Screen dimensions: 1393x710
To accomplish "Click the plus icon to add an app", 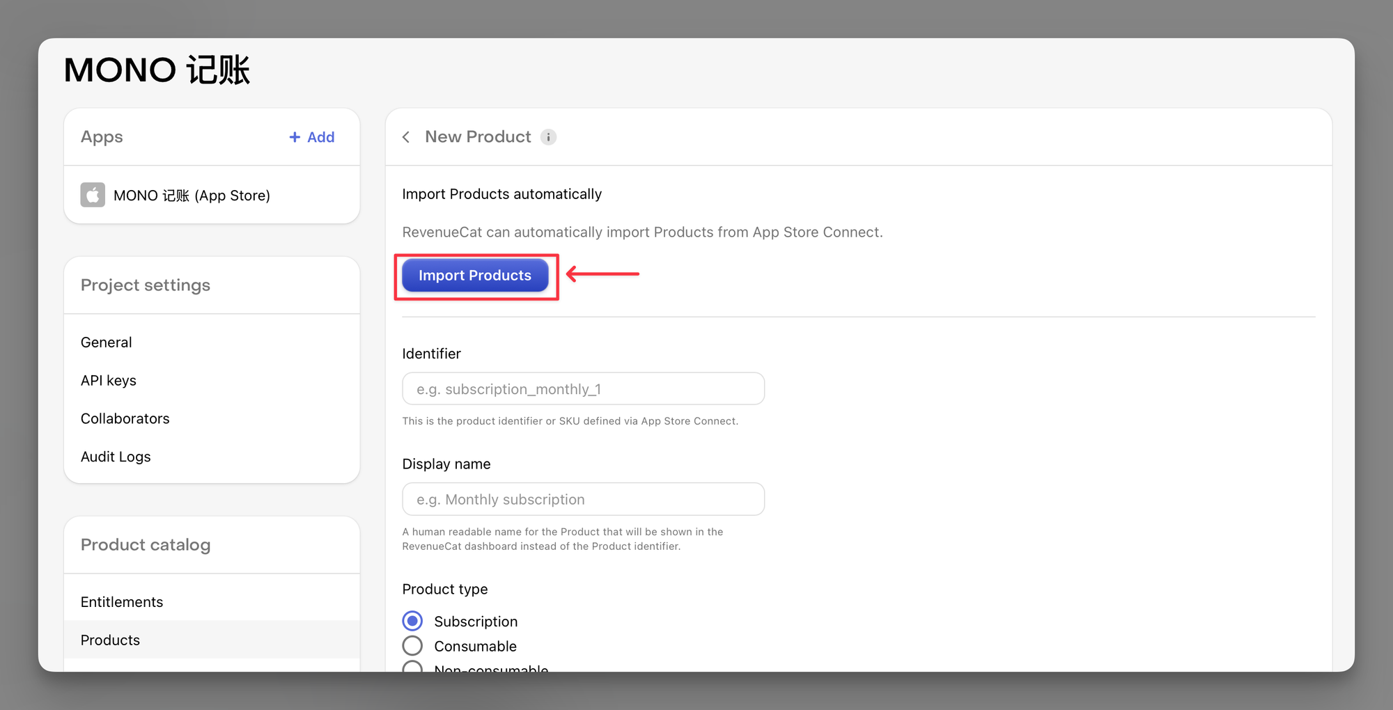I will [x=295, y=137].
